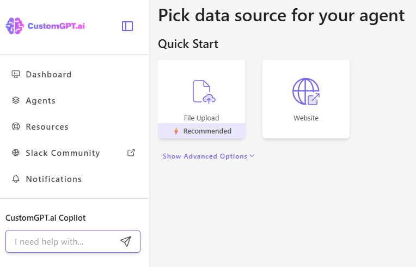Click the Resources lifebuoy icon

(16, 127)
